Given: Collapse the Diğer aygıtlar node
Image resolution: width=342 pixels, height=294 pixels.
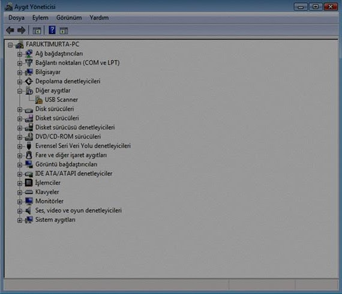Looking at the screenshot, I should (20, 91).
